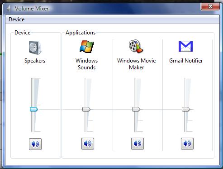Click the Windows Movie Maker slider thumb

[x=136, y=109]
